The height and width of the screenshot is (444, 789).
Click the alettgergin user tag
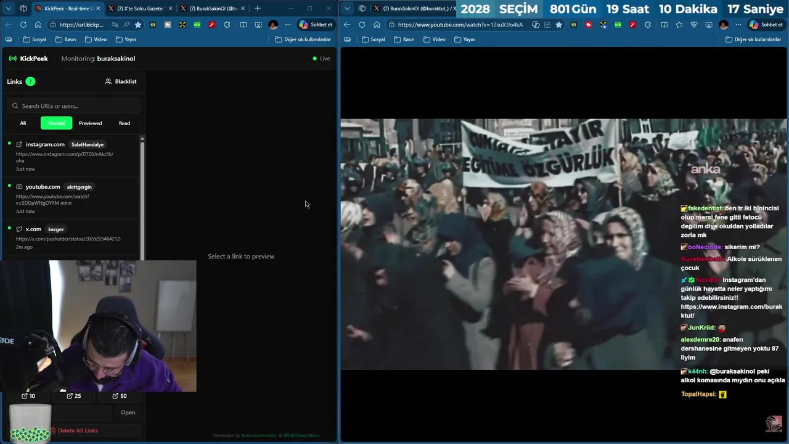point(79,187)
